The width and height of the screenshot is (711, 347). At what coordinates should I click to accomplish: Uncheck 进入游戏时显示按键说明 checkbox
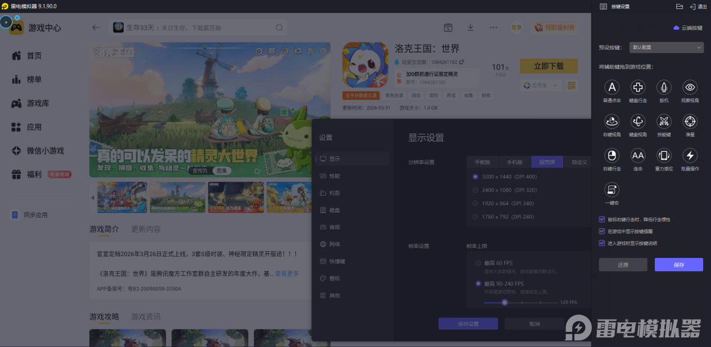point(603,243)
